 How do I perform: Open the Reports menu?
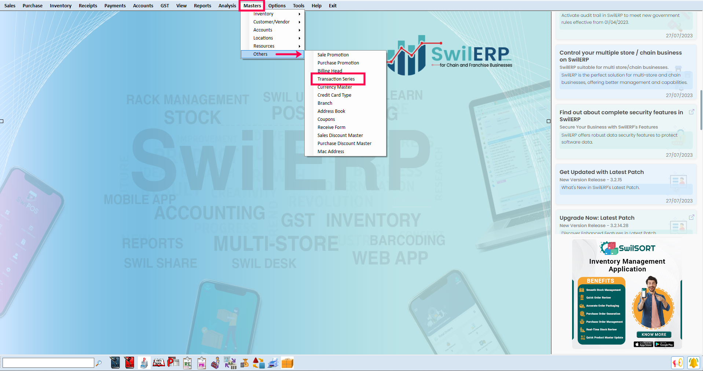click(202, 5)
